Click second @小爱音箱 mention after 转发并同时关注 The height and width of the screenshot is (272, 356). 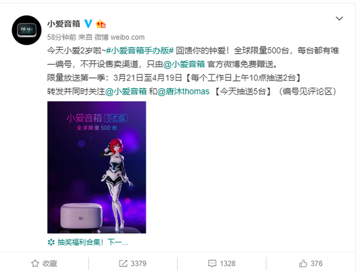126,92
